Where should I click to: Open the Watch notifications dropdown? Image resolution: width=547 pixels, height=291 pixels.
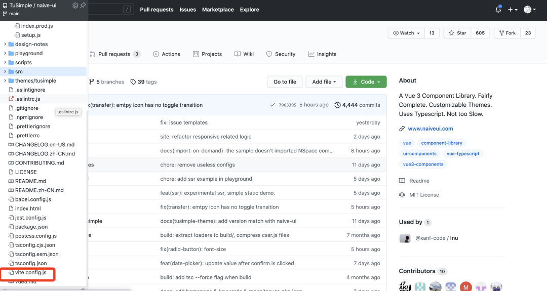point(407,33)
